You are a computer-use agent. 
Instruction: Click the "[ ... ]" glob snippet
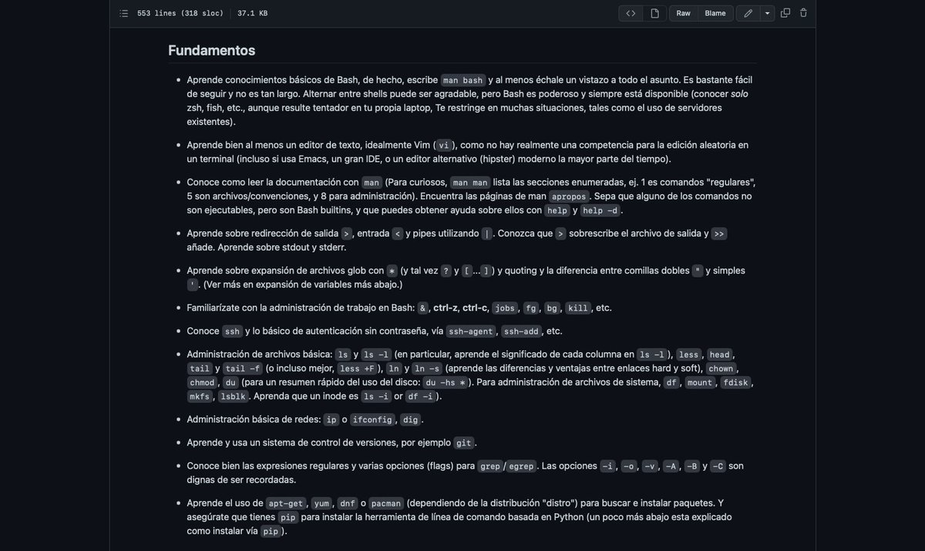coord(476,270)
